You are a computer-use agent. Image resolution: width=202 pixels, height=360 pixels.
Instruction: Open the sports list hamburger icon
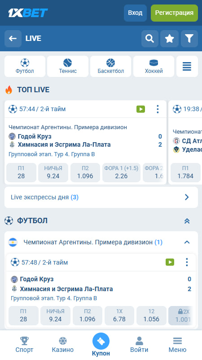(187, 66)
